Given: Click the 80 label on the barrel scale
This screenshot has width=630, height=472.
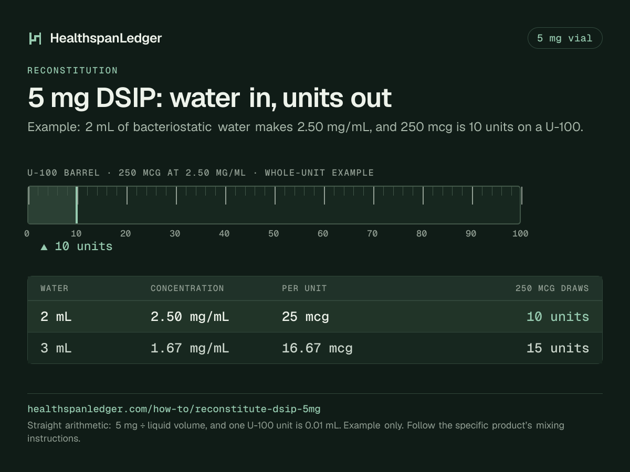Looking at the screenshot, I should (422, 233).
